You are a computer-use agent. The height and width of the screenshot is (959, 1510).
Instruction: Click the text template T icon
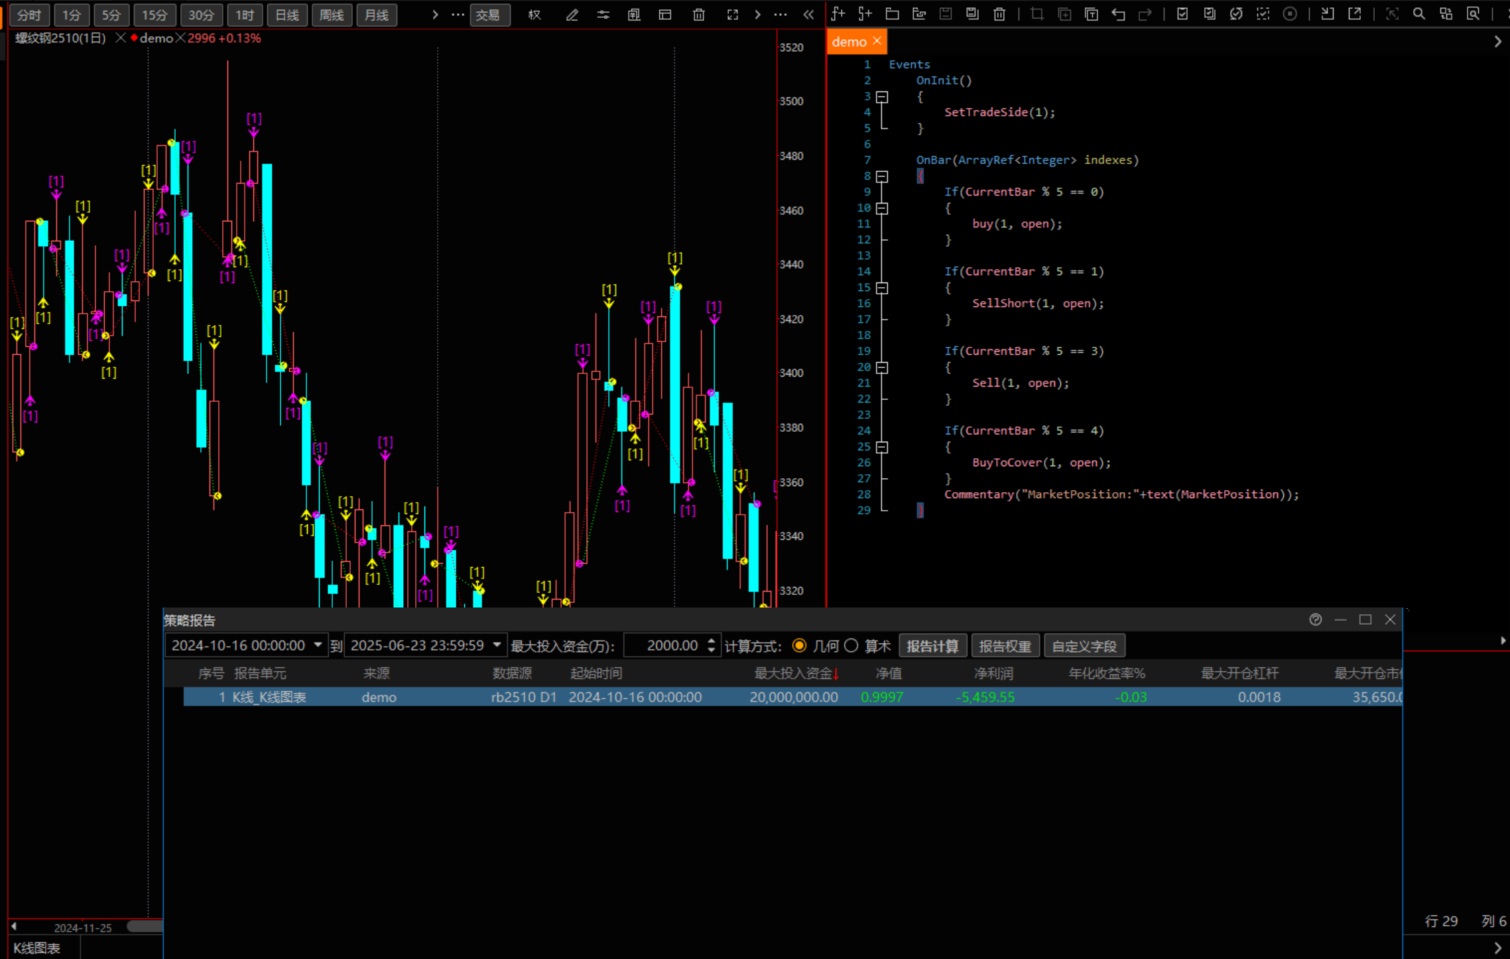pos(1091,14)
